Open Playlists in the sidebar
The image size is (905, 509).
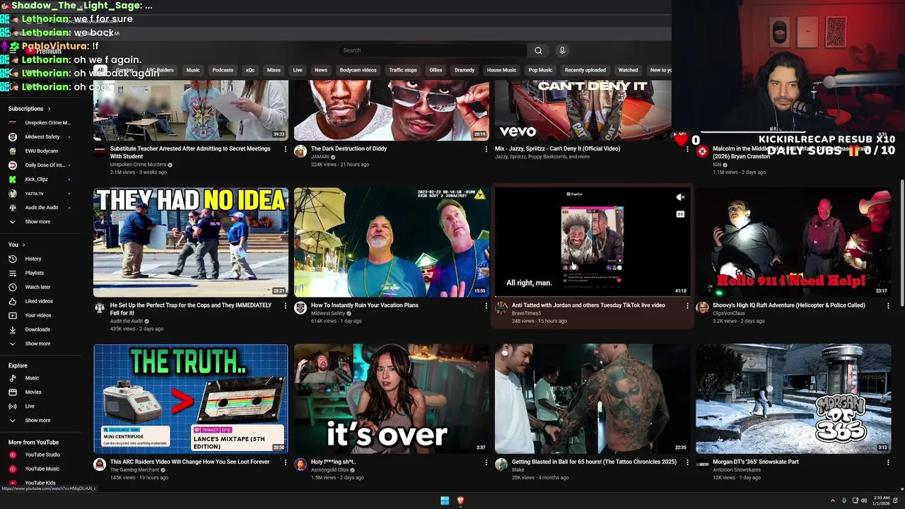[35, 273]
